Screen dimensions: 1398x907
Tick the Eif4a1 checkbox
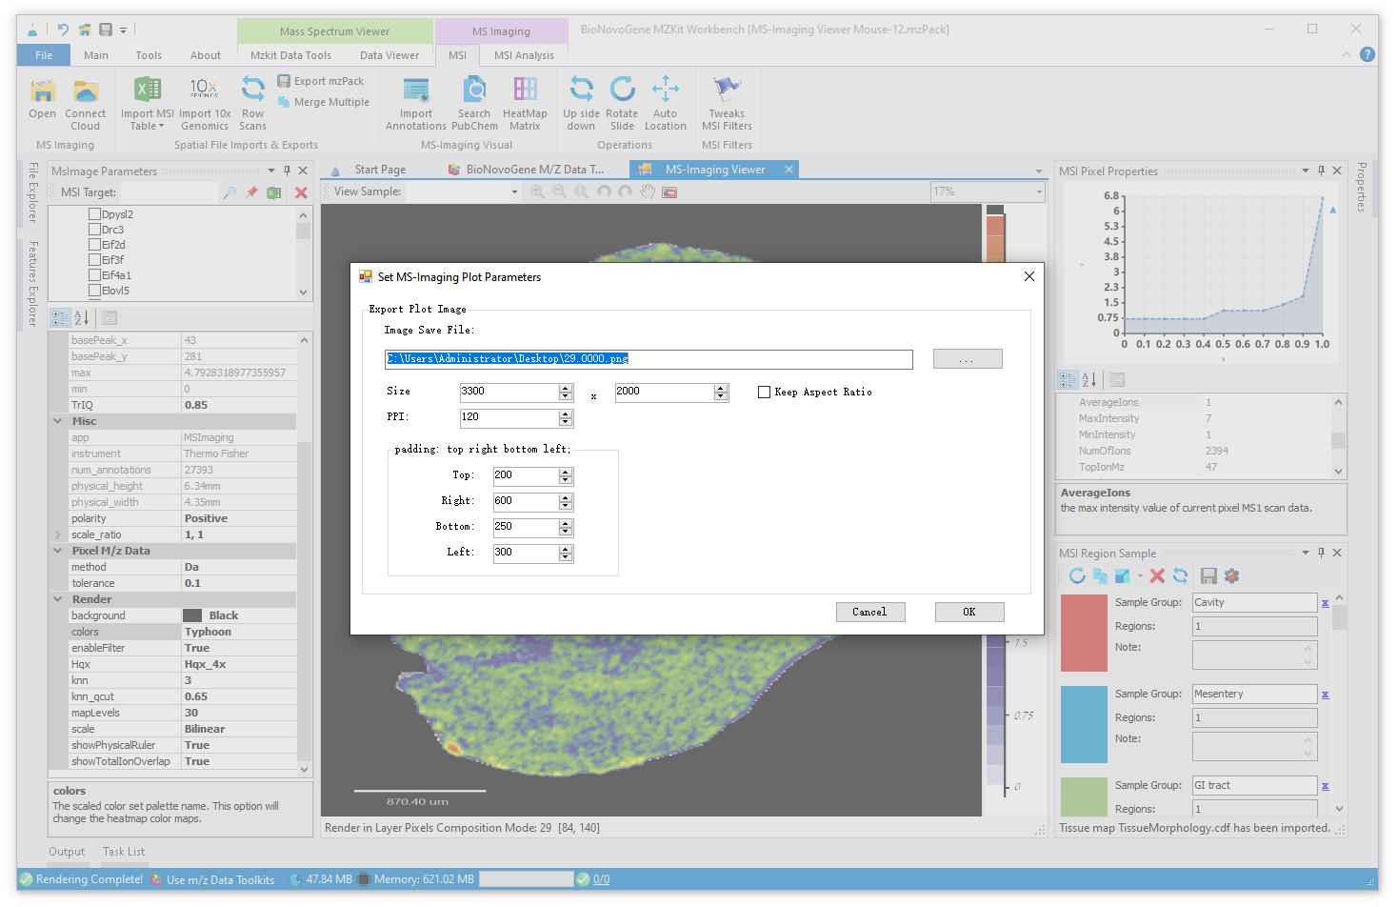94,275
